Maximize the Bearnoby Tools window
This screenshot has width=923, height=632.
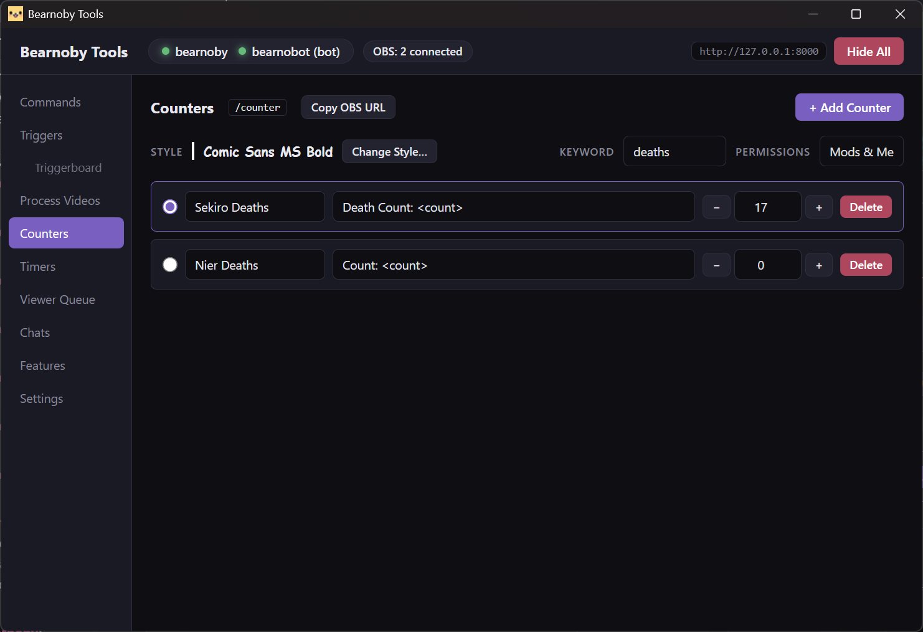(x=856, y=14)
